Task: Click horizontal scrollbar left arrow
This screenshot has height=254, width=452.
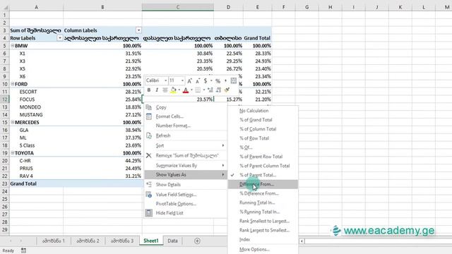Action: coord(302,241)
